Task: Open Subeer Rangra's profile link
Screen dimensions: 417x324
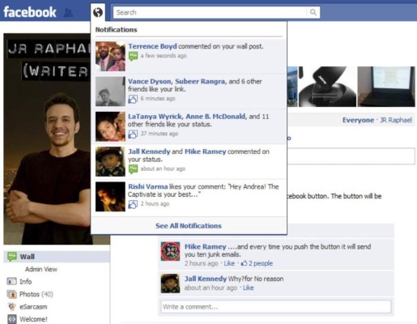Action: tap(200, 81)
